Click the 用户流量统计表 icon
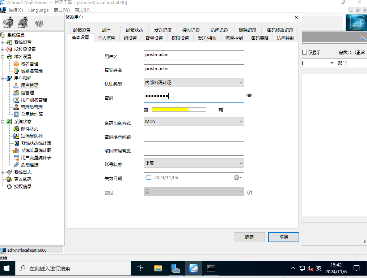The height and width of the screenshot is (278, 367). 16,158
